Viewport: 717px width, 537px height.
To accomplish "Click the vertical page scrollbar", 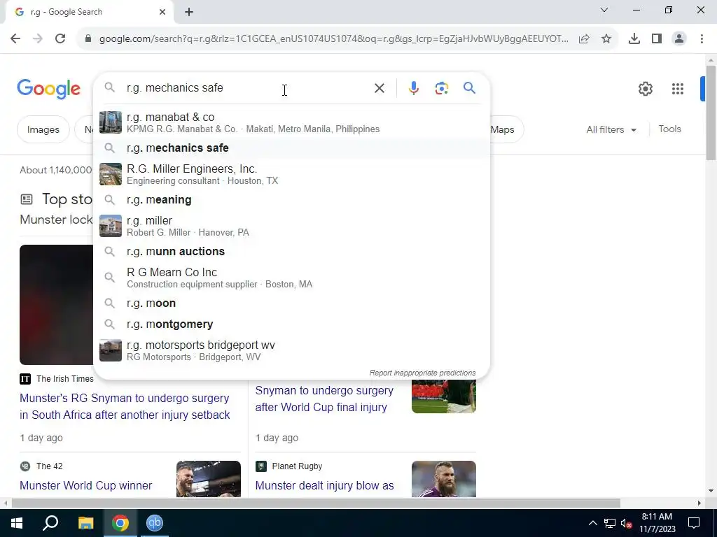I will click(x=711, y=112).
